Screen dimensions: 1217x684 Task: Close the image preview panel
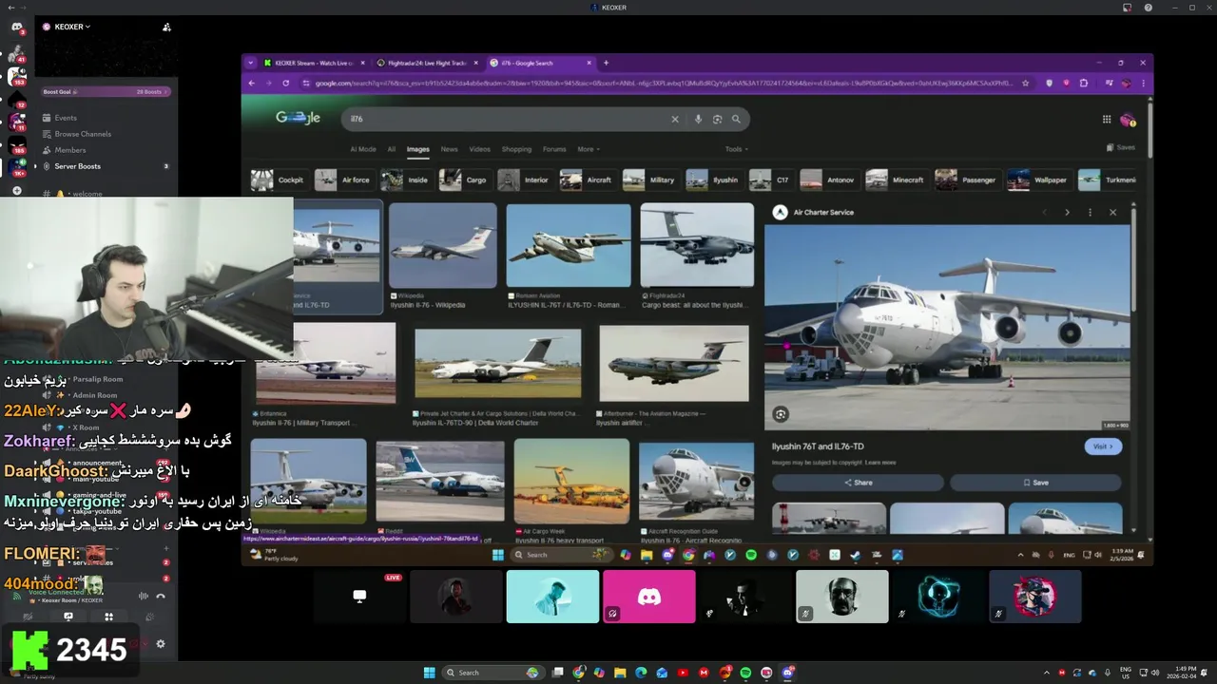tap(1112, 213)
